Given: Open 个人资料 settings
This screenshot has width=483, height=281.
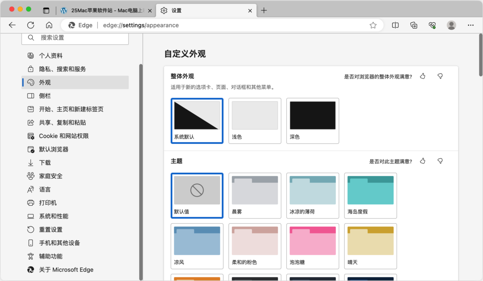Looking at the screenshot, I should click(x=75, y=56).
